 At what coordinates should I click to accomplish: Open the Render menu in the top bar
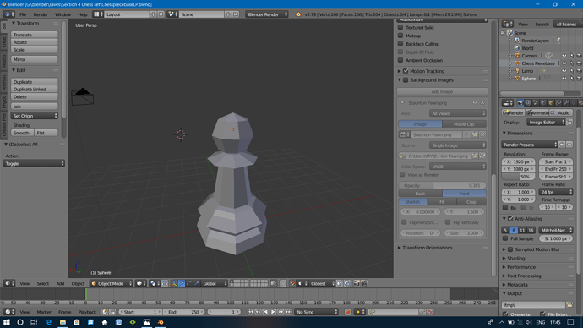(41, 14)
